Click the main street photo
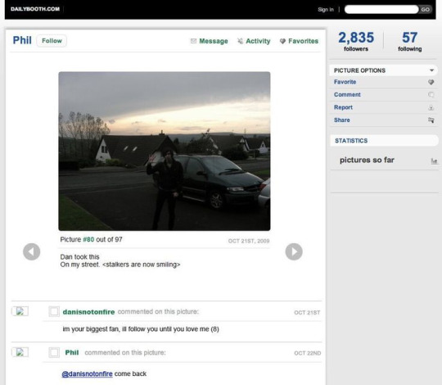The height and width of the screenshot is (385, 442). pos(165,152)
